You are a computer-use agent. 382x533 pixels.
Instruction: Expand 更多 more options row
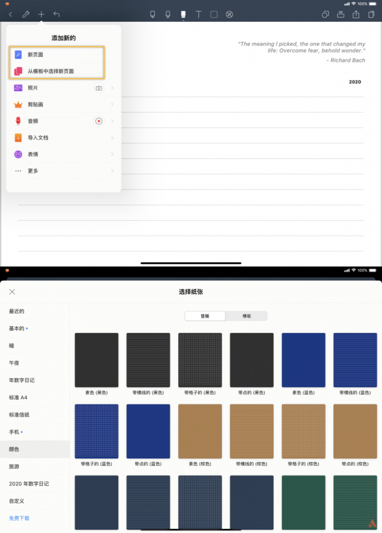coord(63,171)
